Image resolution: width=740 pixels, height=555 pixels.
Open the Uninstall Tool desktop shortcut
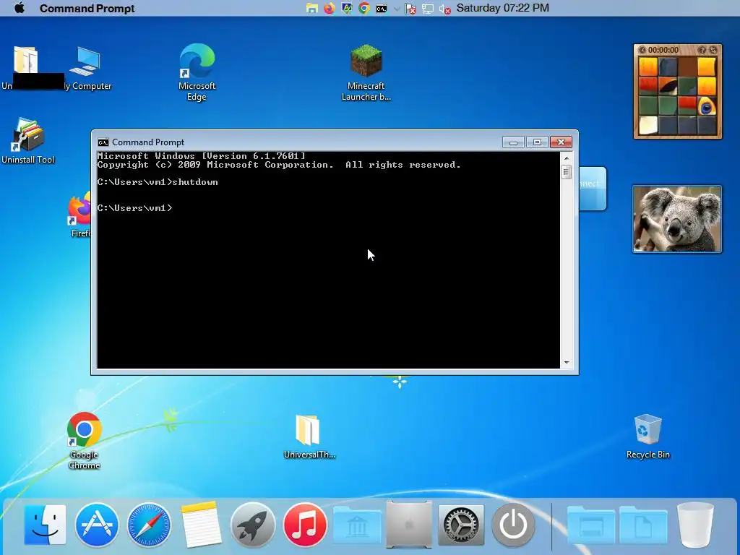(28, 141)
